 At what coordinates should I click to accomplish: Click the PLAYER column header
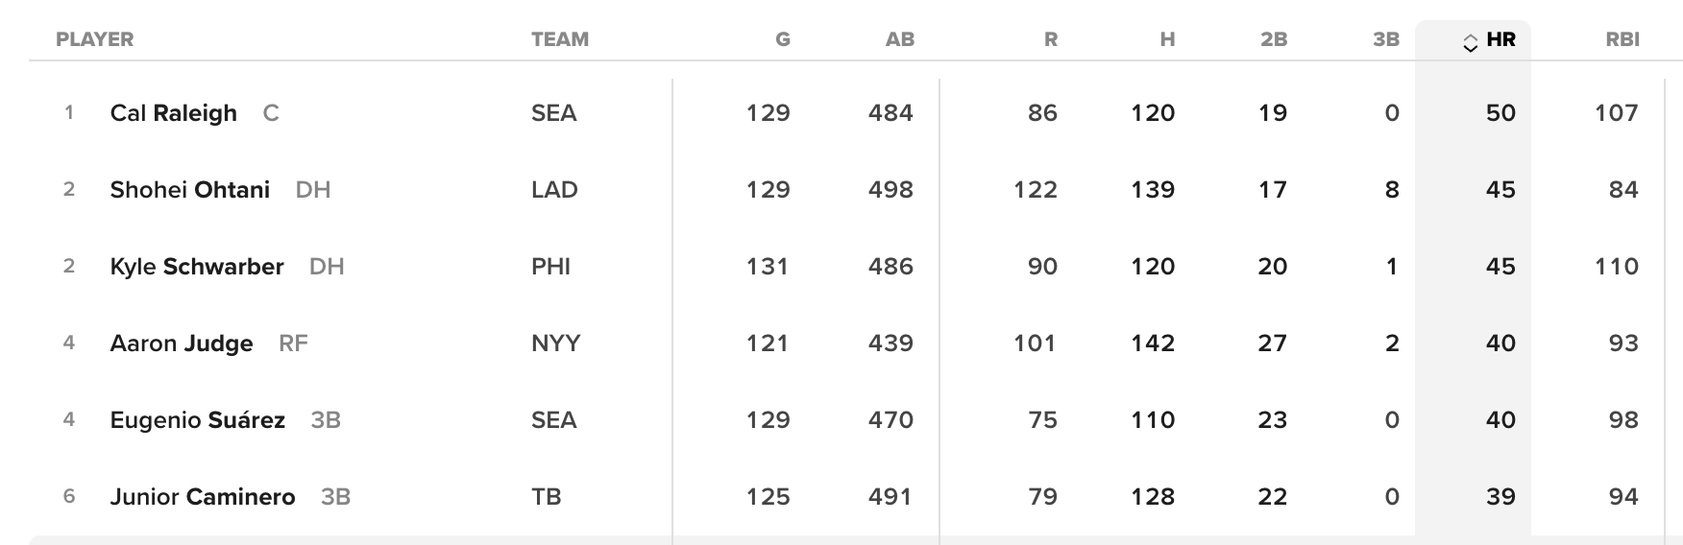coord(94,39)
